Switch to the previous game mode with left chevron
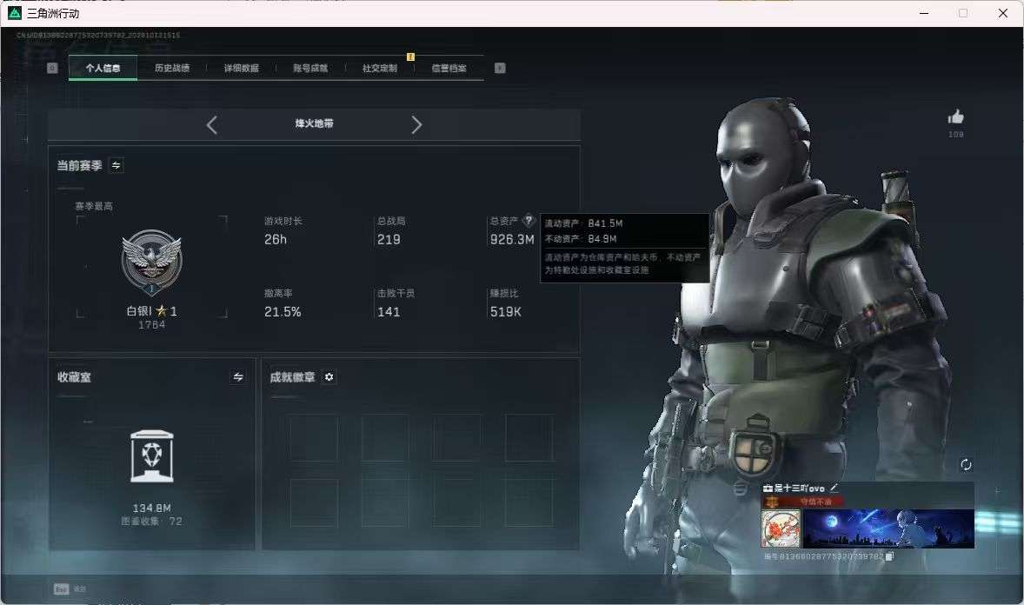1024x605 pixels. click(211, 125)
